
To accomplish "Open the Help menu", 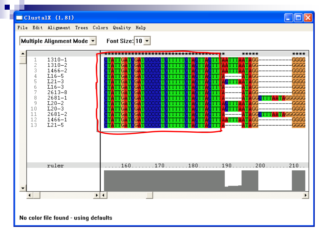I will pyautogui.click(x=141, y=28).
